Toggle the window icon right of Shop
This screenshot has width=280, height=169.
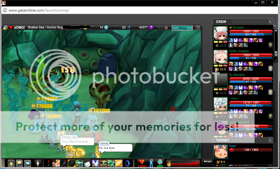[198, 28]
